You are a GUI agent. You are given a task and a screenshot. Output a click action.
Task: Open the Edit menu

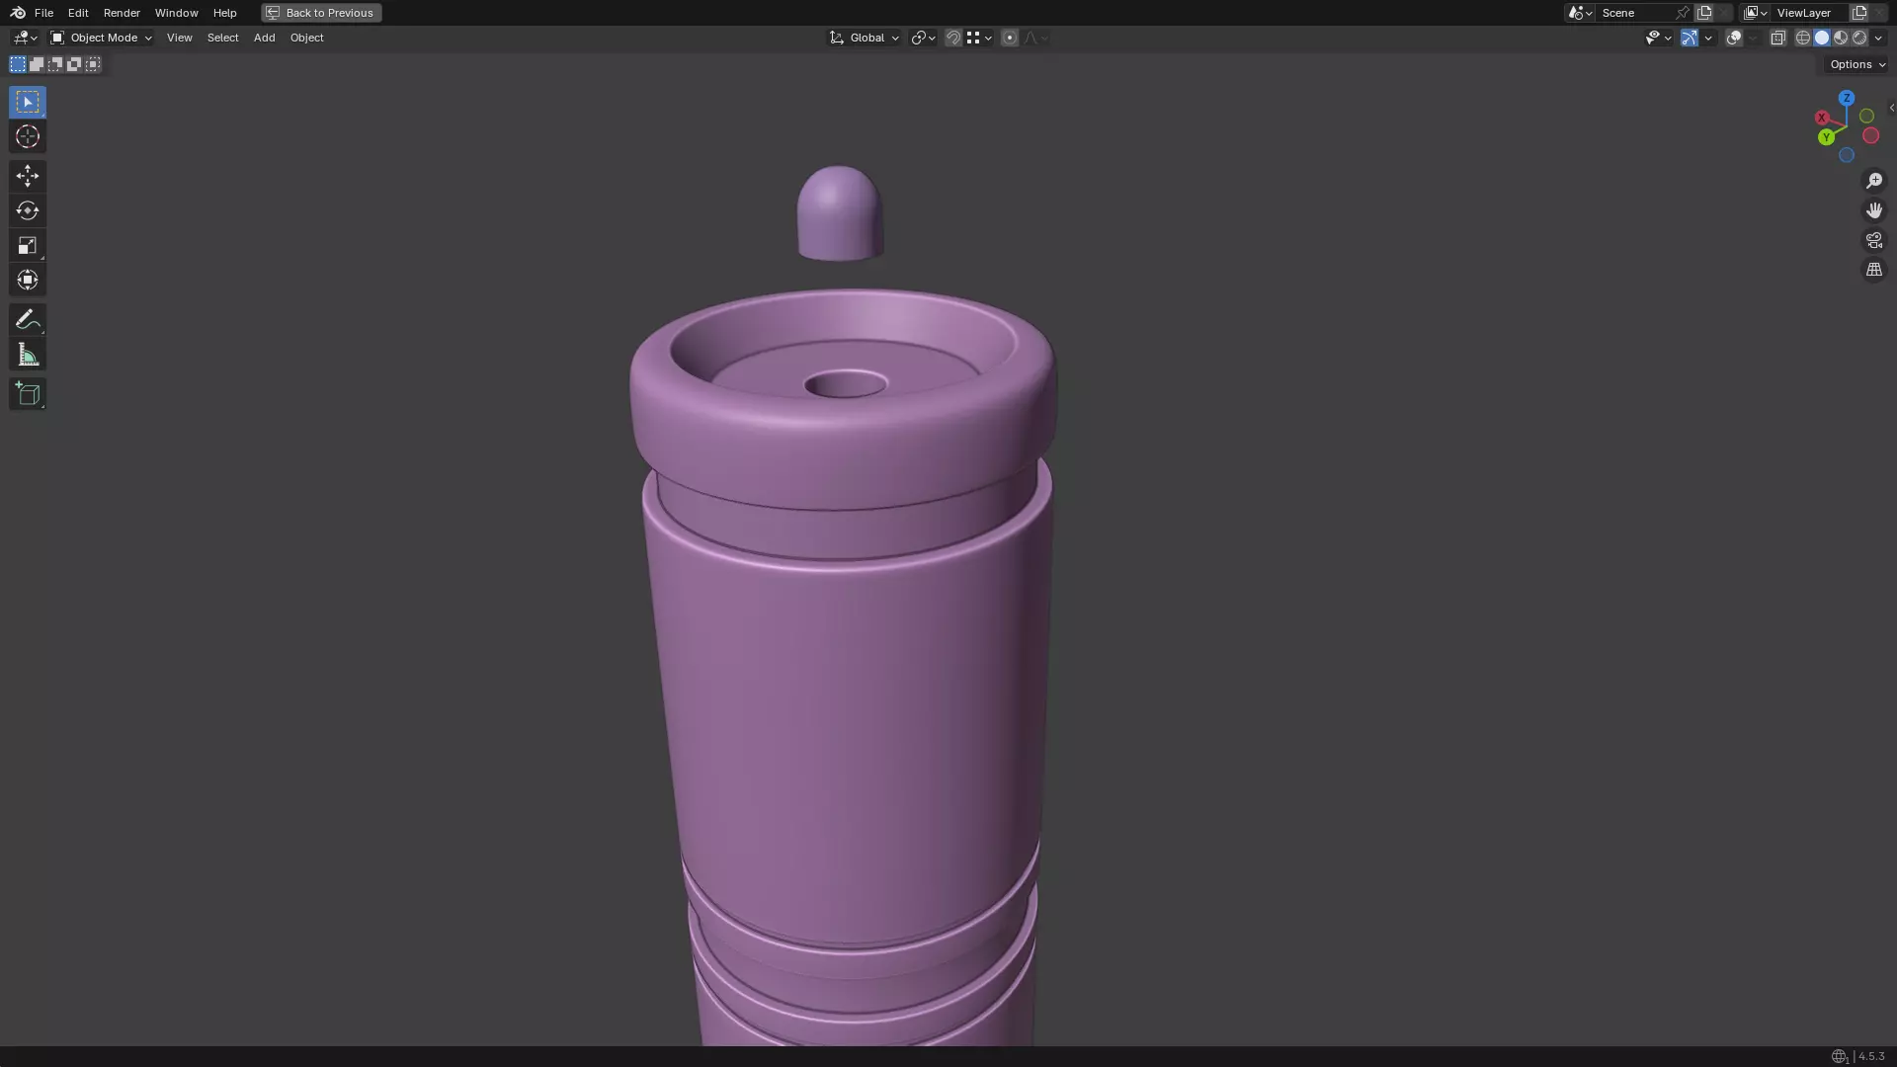tap(78, 13)
